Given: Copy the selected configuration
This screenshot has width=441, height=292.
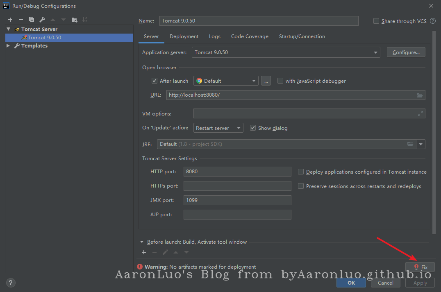Looking at the screenshot, I should pos(32,20).
